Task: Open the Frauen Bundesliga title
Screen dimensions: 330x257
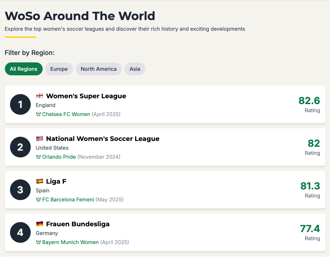Action: (78, 224)
